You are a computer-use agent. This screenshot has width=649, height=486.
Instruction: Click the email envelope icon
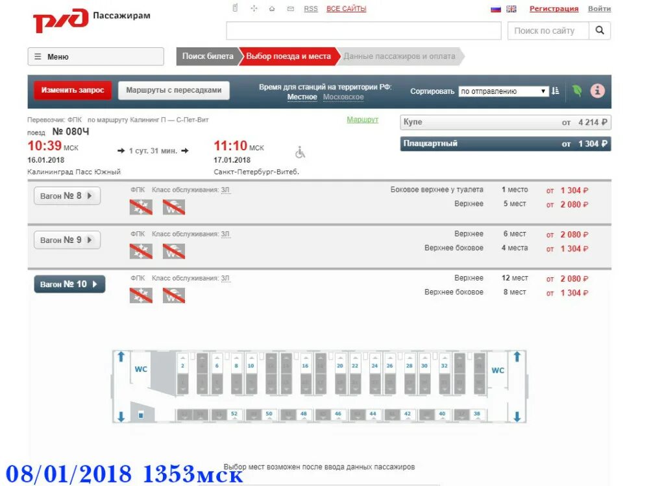click(x=290, y=8)
